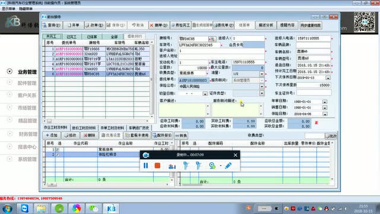Expand the 业务管理 sidebar section
380x214 pixels.
point(9,71)
